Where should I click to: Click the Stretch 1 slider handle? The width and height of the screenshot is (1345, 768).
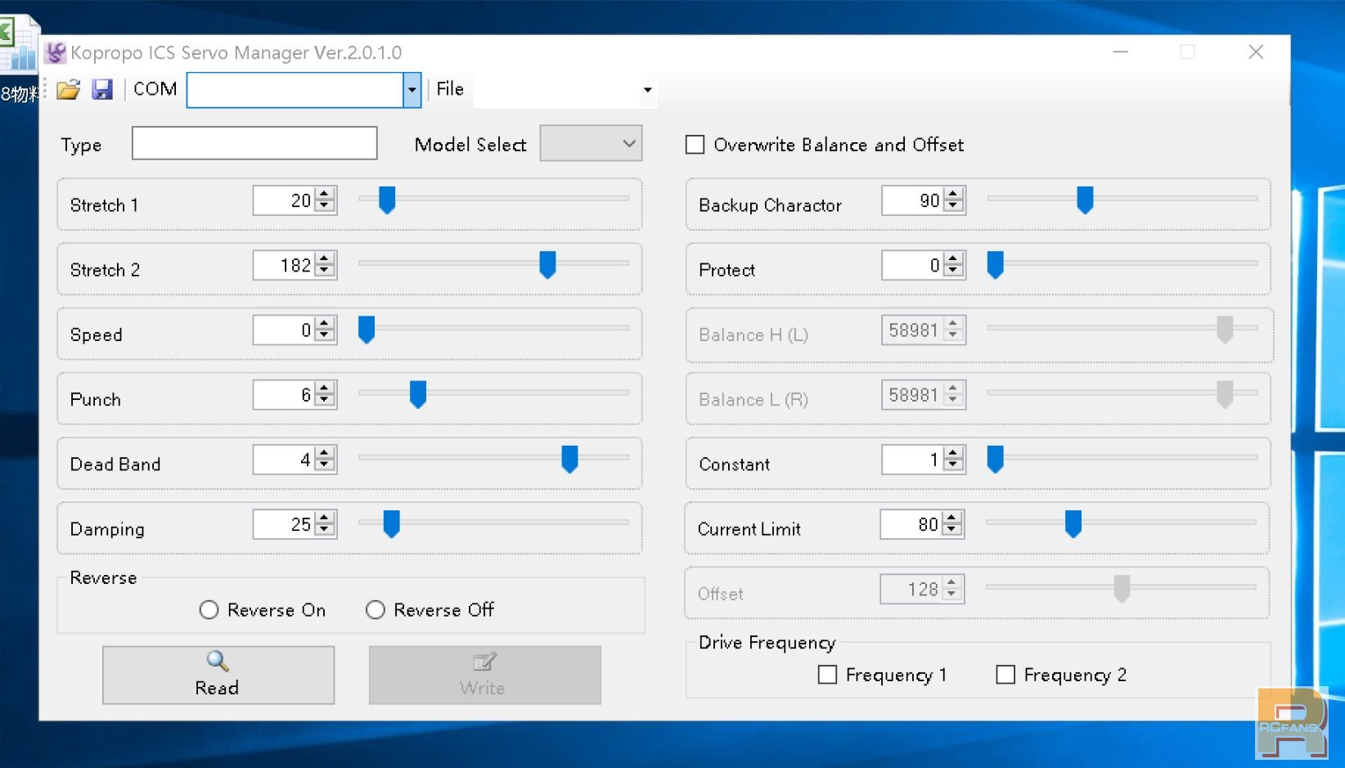(x=387, y=200)
